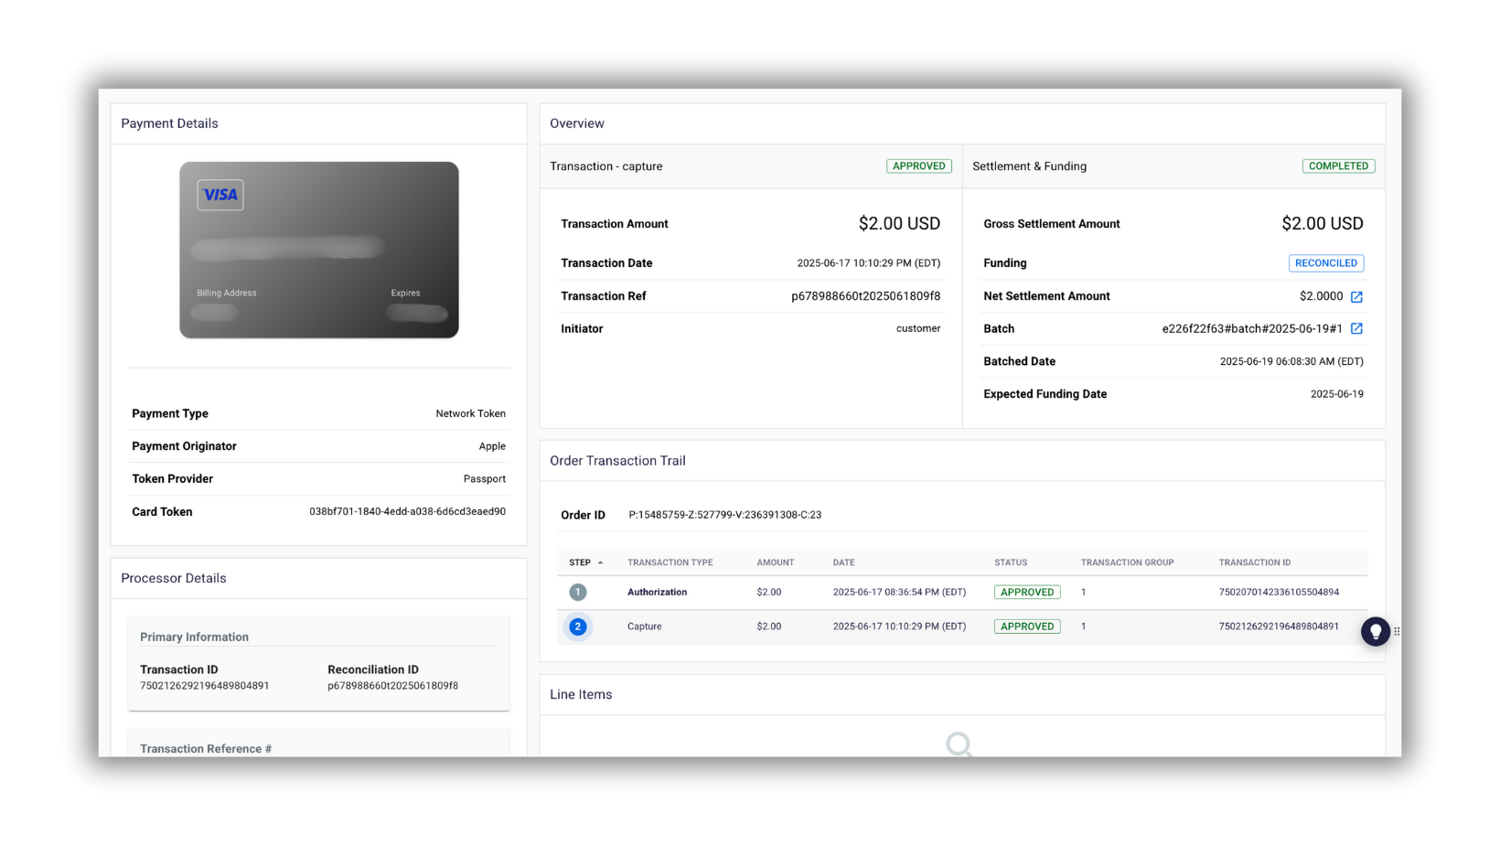Click step 2 circle for Capture
Image resolution: width=1500 pixels, height=845 pixels.
(x=578, y=626)
